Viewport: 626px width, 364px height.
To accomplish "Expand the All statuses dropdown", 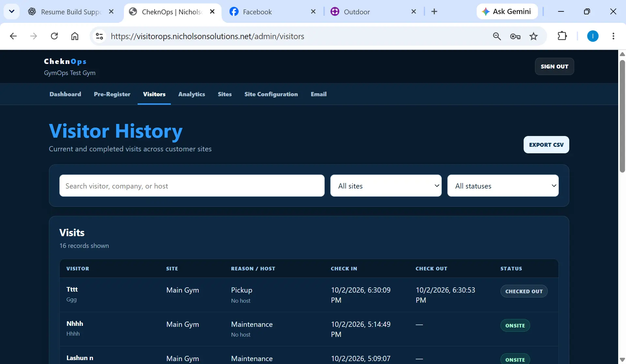I will point(503,186).
